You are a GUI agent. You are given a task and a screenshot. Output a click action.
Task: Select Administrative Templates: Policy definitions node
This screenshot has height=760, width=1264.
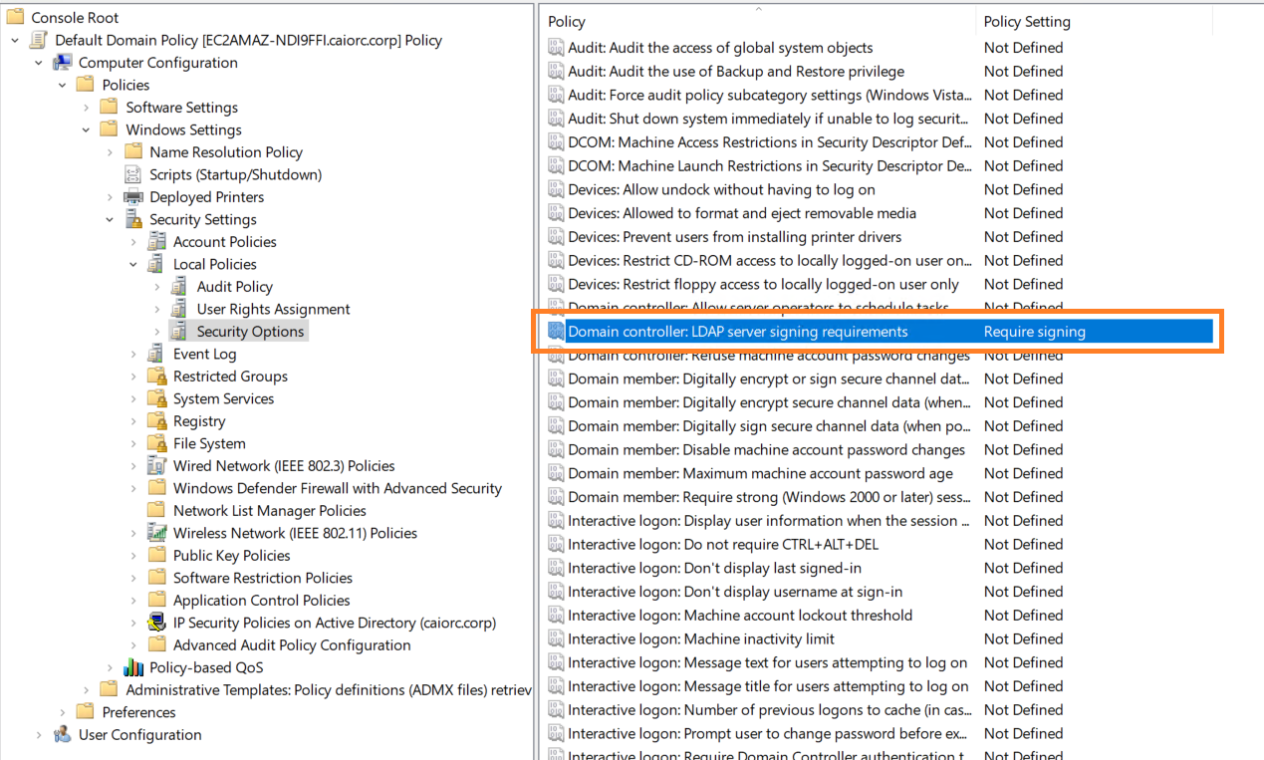329,690
